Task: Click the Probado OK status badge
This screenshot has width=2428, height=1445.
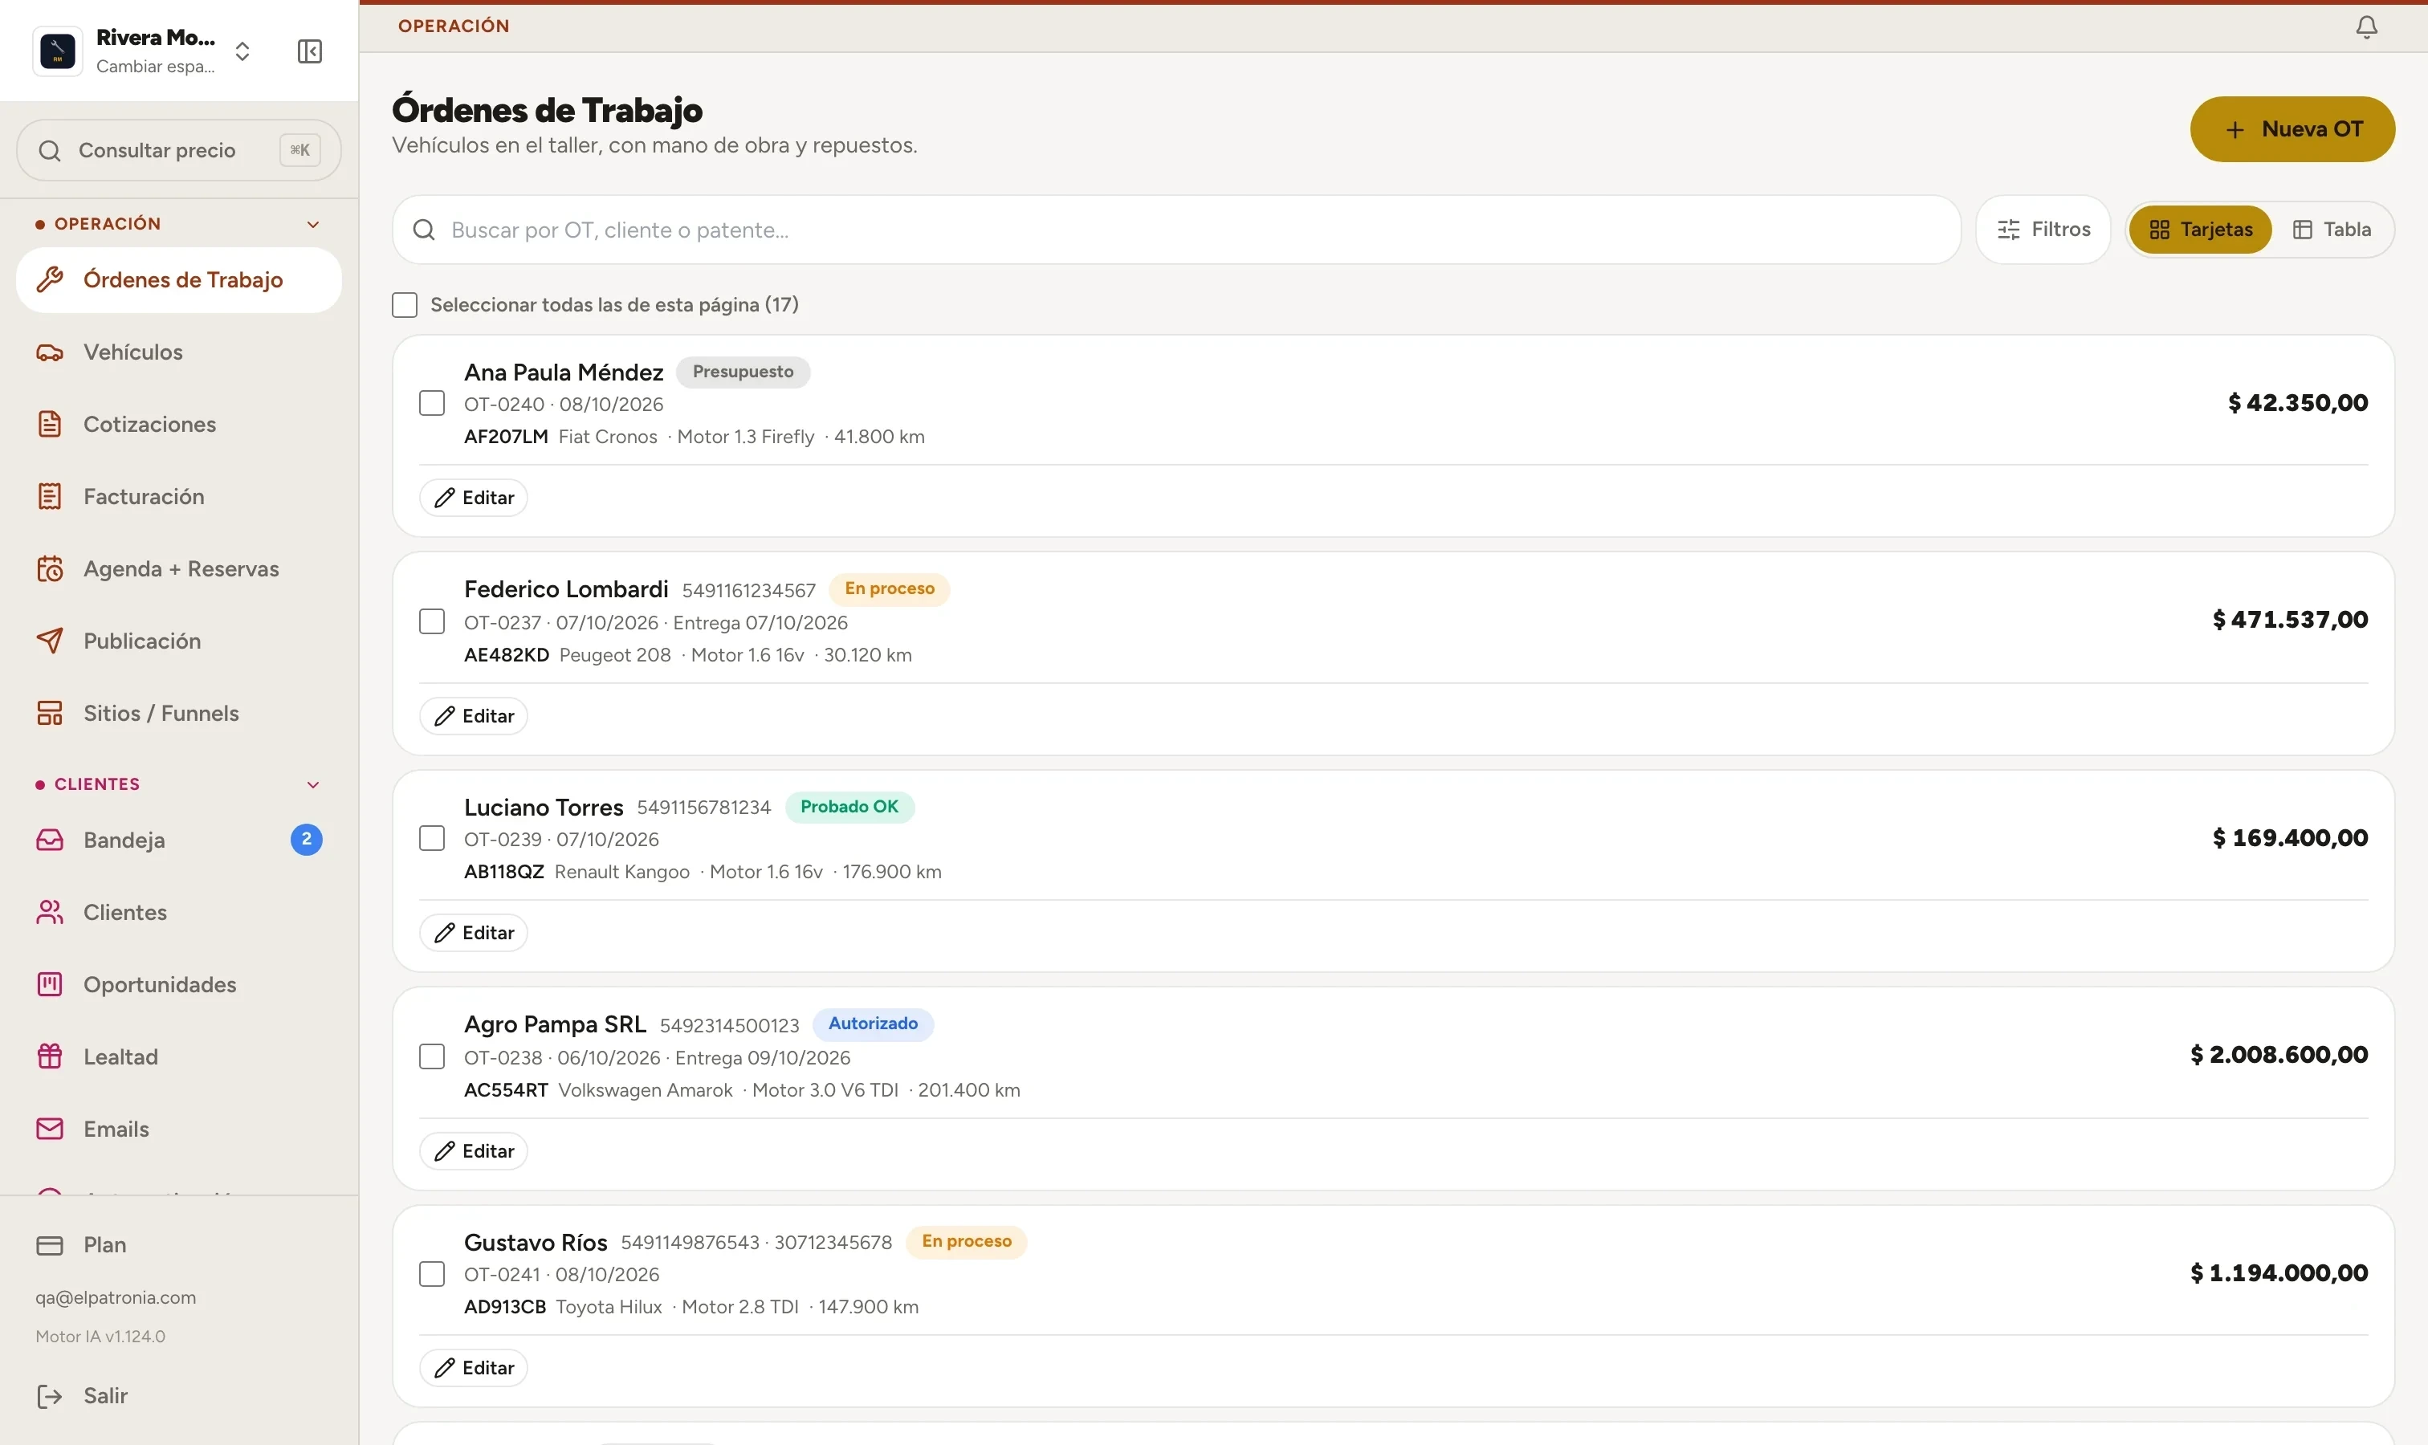Action: click(849, 806)
